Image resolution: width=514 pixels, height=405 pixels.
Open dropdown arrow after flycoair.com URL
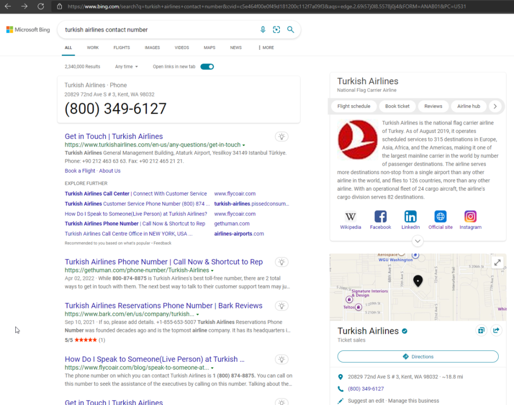pyautogui.click(x=212, y=368)
